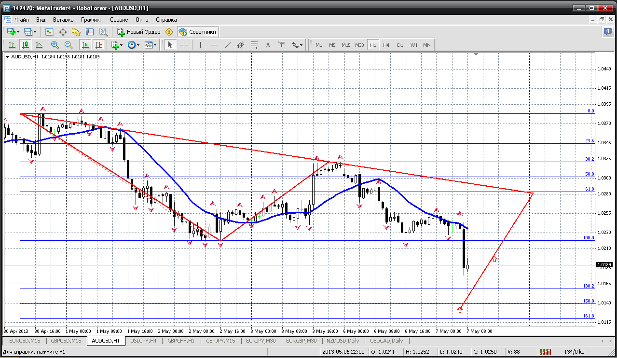Toggle the Советники expert advisors button
The image size is (617, 358).
click(x=197, y=32)
